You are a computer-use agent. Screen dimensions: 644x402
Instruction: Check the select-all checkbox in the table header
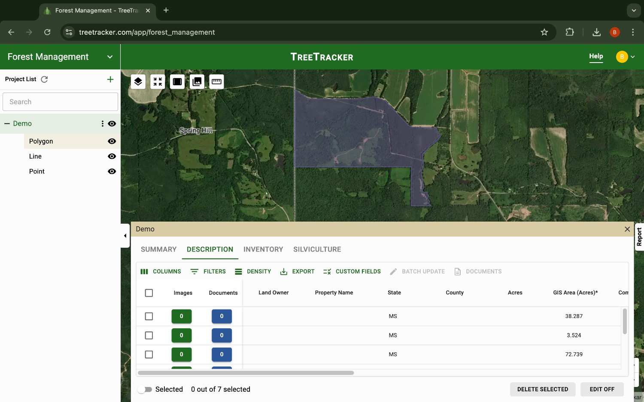(x=149, y=293)
